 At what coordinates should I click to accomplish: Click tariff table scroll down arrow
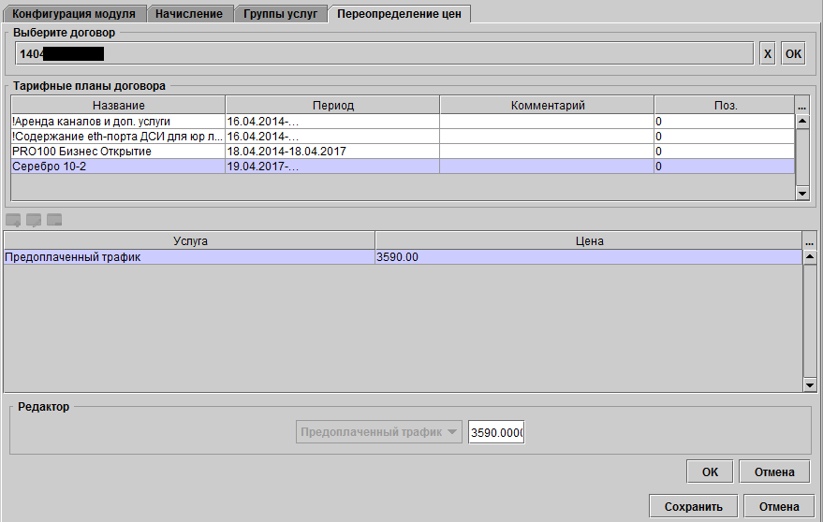[x=802, y=193]
